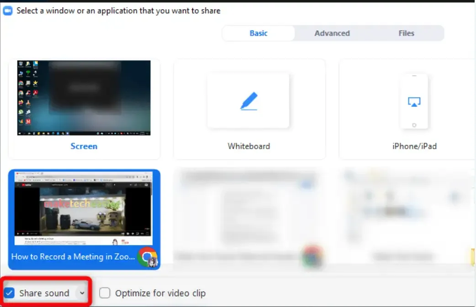Select the YouTube browser window preview

(84, 208)
